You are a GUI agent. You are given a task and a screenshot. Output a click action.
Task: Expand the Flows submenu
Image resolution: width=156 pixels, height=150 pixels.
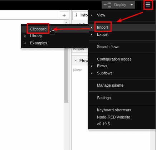(122, 66)
